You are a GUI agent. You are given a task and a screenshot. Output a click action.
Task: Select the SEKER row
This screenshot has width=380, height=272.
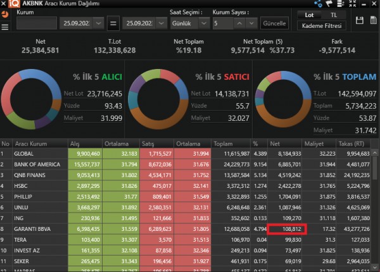coord(186,261)
